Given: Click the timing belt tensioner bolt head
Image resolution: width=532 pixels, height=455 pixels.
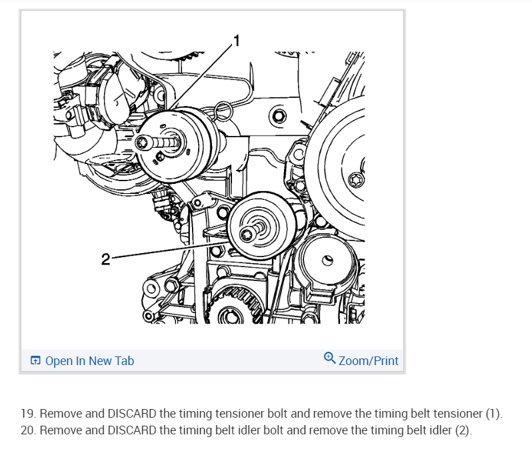Looking at the screenshot, I should (x=142, y=143).
